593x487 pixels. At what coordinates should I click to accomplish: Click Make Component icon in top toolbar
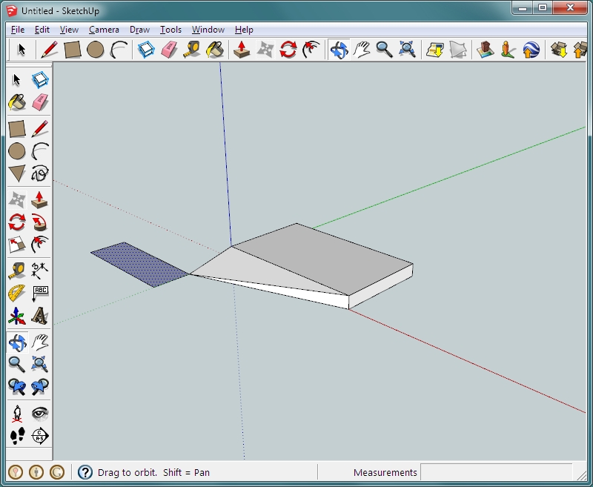pos(146,50)
